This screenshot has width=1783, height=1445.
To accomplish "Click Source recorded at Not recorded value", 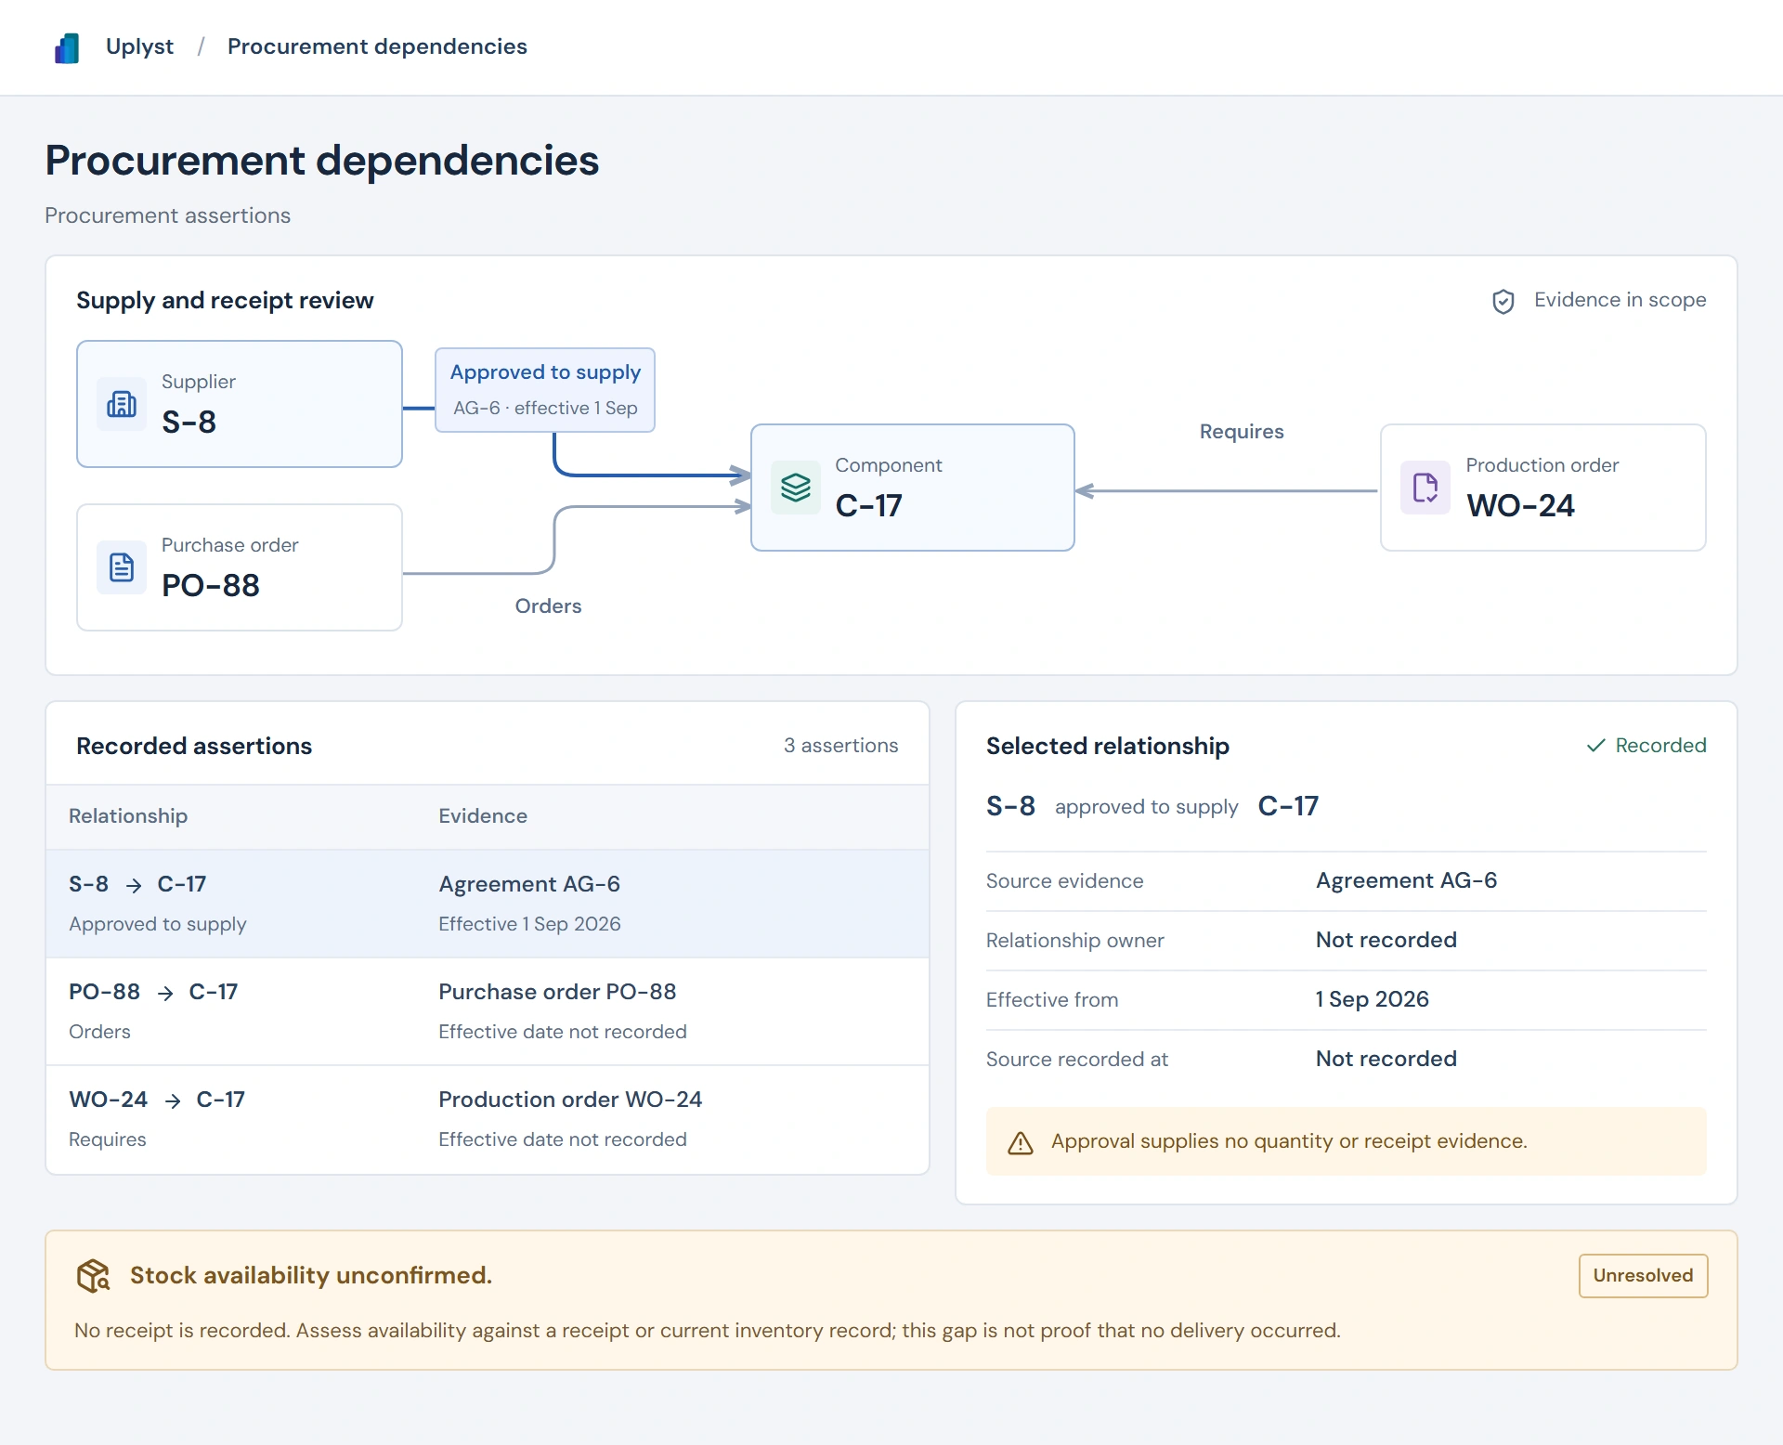I will click(1386, 1059).
